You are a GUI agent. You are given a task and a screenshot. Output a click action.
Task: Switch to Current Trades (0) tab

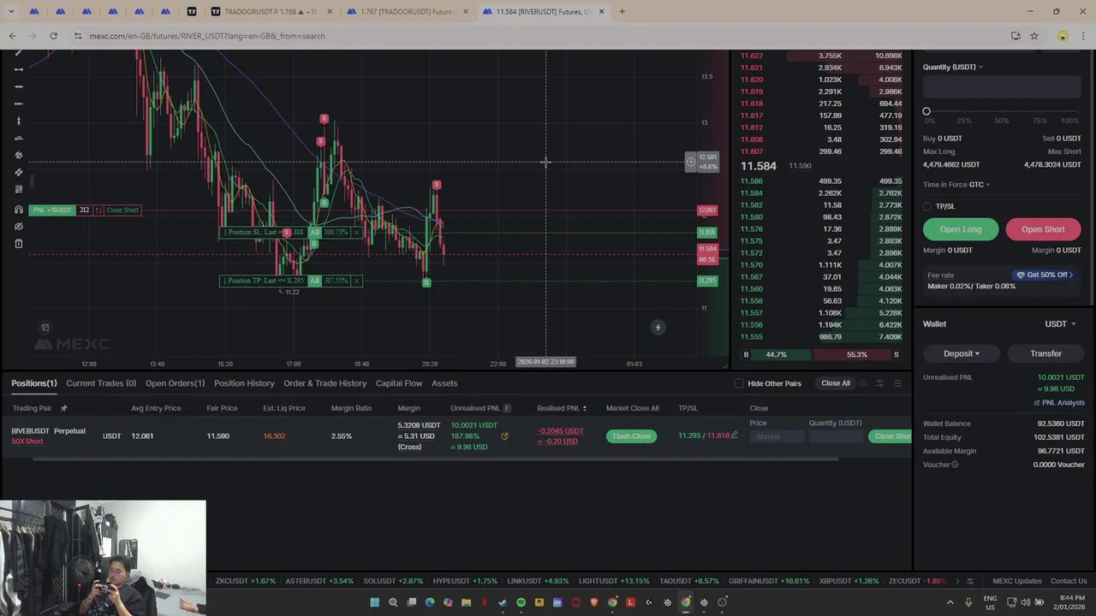tap(101, 383)
